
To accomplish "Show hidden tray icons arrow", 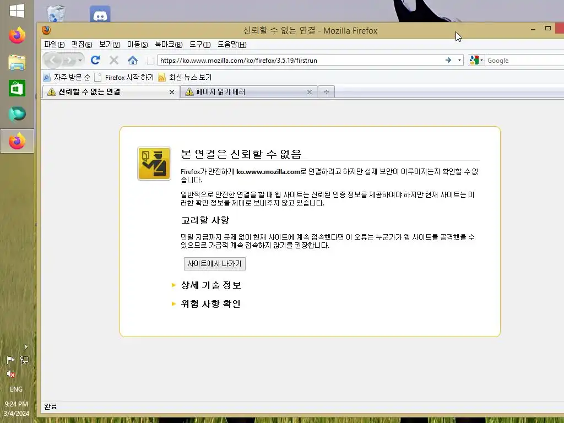I will pos(26,347).
